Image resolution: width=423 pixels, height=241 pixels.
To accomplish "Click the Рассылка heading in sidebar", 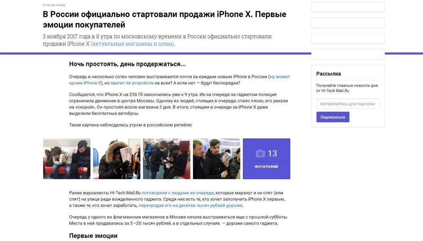I will click(x=328, y=74).
